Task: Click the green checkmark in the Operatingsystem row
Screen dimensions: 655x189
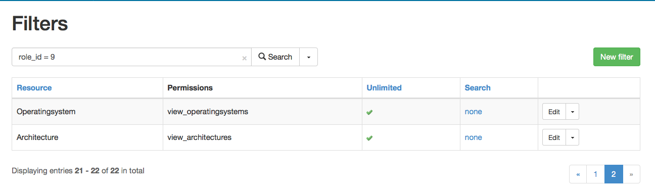Action: [x=369, y=112]
